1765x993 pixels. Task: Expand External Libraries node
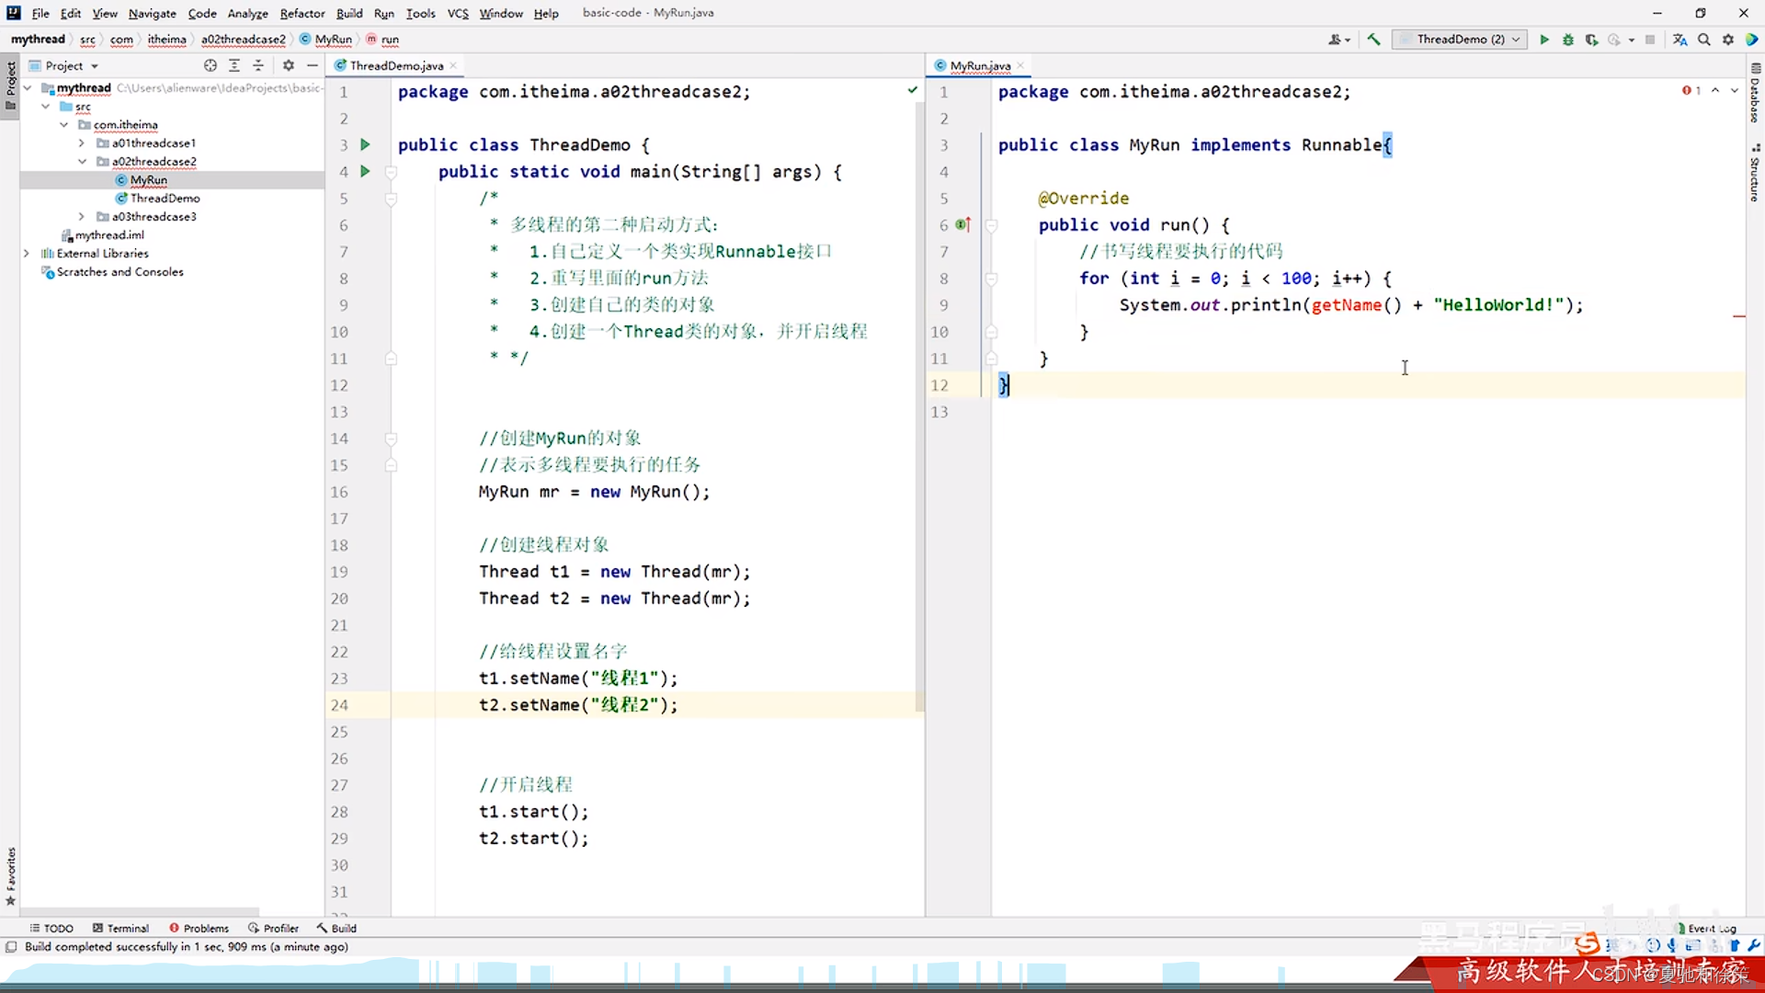[27, 254]
